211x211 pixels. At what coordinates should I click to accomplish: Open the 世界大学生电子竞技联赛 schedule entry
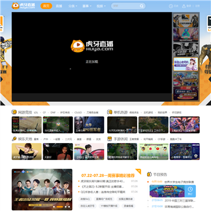point(179,182)
